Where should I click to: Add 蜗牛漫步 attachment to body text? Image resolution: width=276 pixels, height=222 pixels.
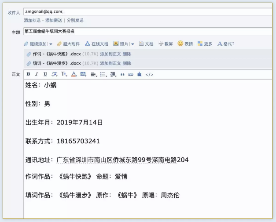(110, 63)
